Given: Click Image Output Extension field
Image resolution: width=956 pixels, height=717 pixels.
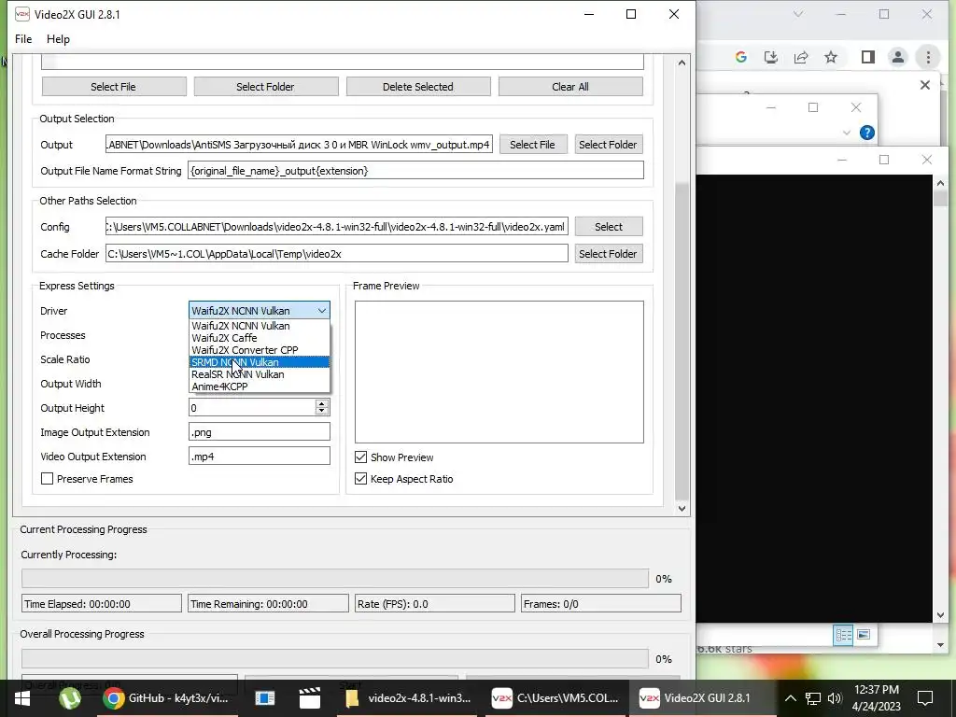Looking at the screenshot, I should tap(260, 432).
